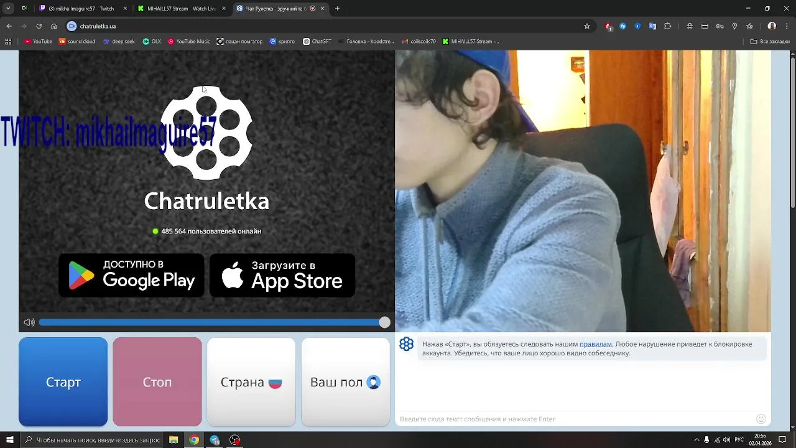Open the крипто bookmark

point(282,42)
